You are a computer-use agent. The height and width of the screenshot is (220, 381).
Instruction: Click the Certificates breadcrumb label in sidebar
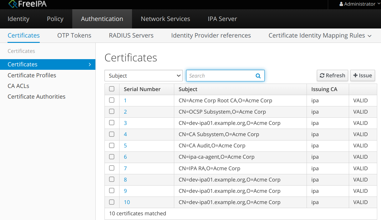[x=21, y=51]
